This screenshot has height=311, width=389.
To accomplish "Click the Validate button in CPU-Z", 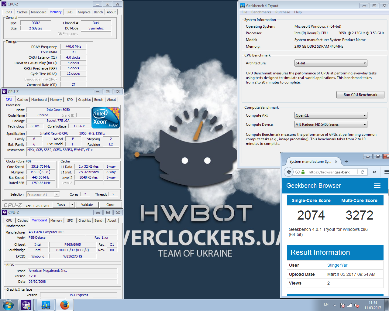I will tap(87, 205).
